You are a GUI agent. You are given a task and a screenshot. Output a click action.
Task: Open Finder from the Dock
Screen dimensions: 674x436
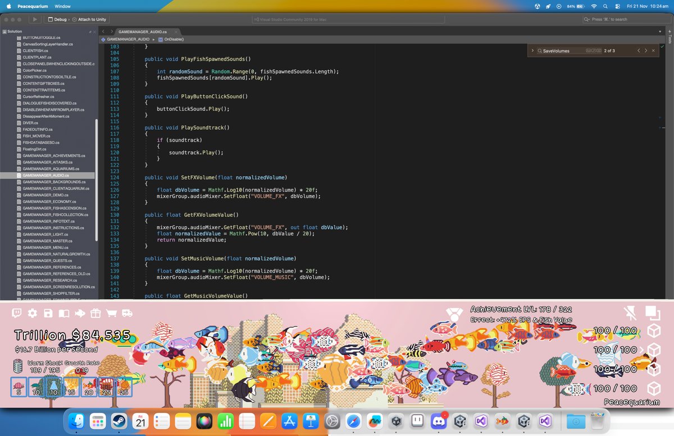click(75, 421)
